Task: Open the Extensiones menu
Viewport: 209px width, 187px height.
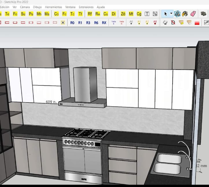Action: 86,7
